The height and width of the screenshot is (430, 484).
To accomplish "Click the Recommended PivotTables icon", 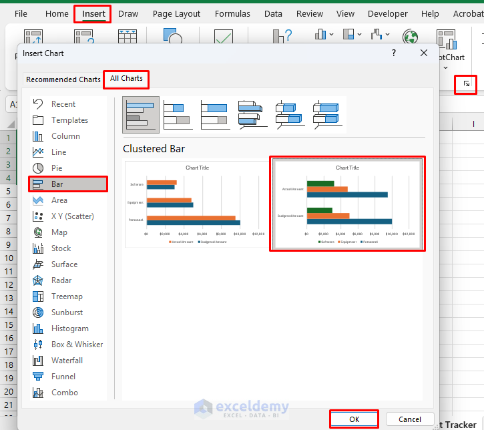I will 84,37.
